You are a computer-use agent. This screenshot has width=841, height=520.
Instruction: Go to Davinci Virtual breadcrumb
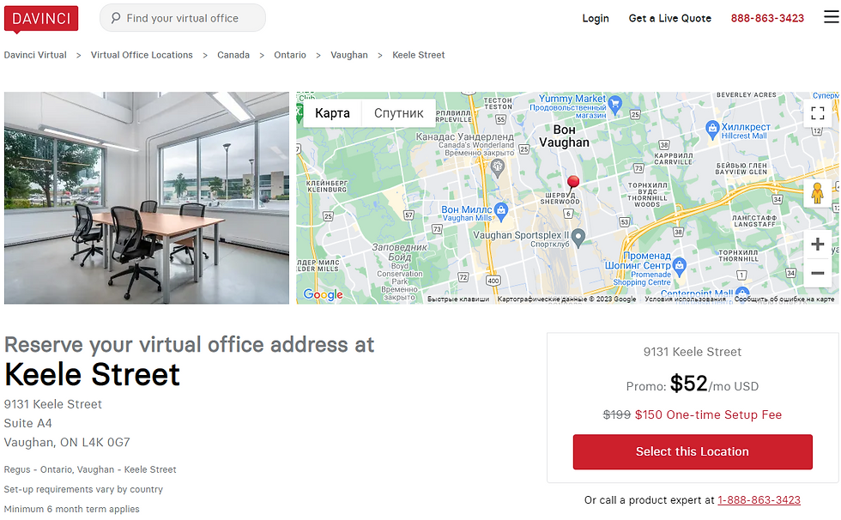(x=35, y=55)
